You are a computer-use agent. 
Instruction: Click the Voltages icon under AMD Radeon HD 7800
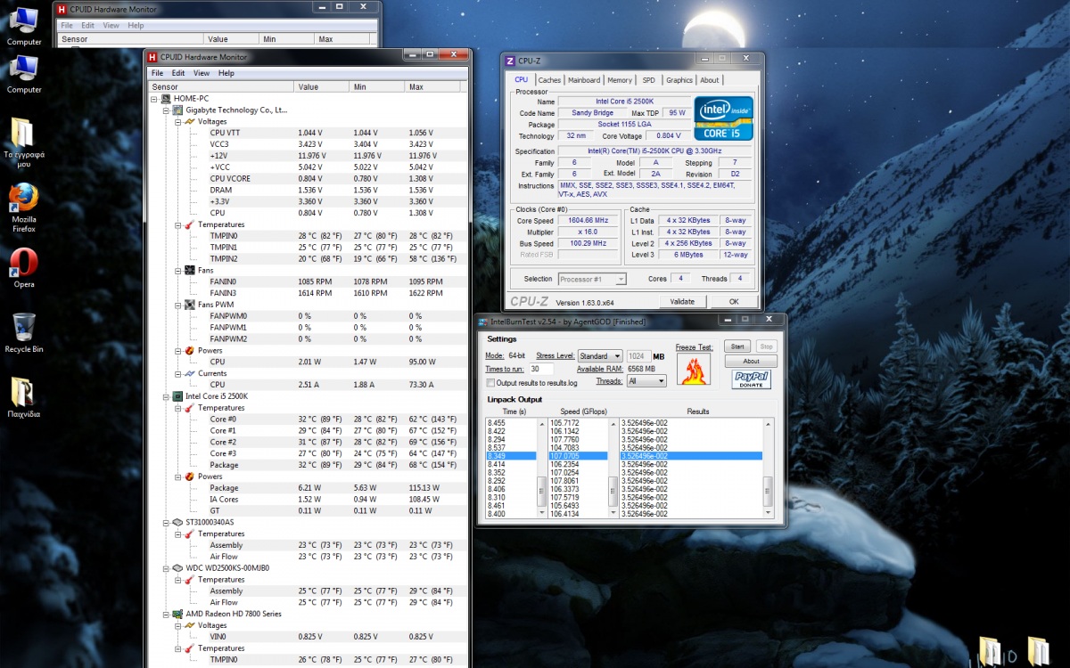pyautogui.click(x=190, y=625)
